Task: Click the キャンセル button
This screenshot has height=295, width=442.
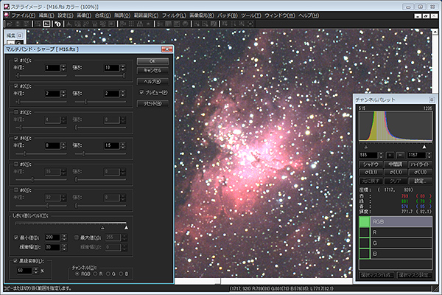Action: pos(152,70)
